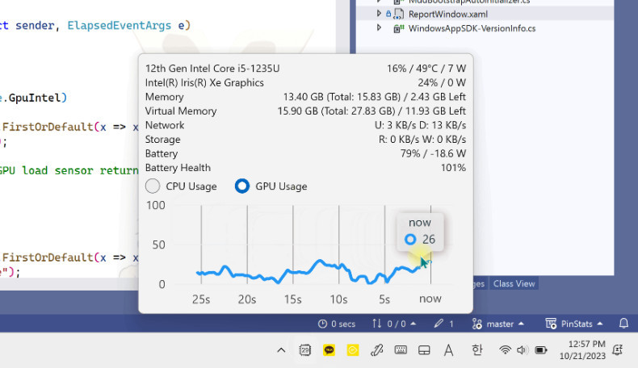Viewport: 638px width, 368px height.
Task: Open the clock and date 12:57 PM
Action: click(582, 349)
